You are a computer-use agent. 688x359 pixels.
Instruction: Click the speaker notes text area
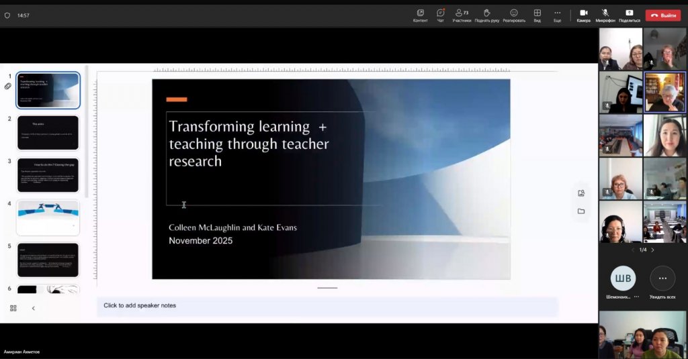tap(327, 306)
